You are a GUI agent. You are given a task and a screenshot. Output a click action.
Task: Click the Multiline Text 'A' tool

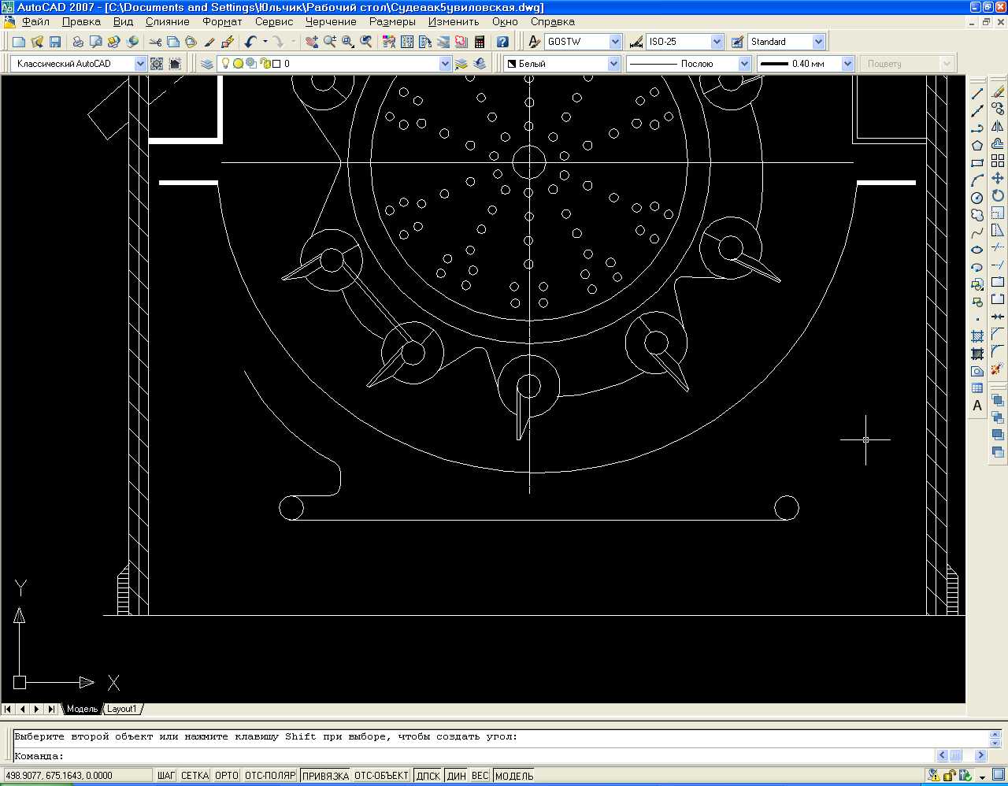tap(977, 406)
